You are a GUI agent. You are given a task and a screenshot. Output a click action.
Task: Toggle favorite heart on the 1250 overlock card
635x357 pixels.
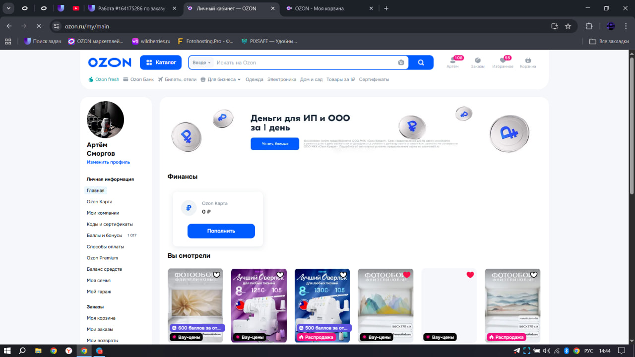(x=280, y=275)
